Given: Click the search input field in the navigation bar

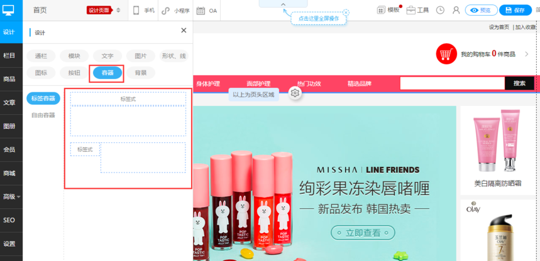Looking at the screenshot, I should click(x=452, y=83).
